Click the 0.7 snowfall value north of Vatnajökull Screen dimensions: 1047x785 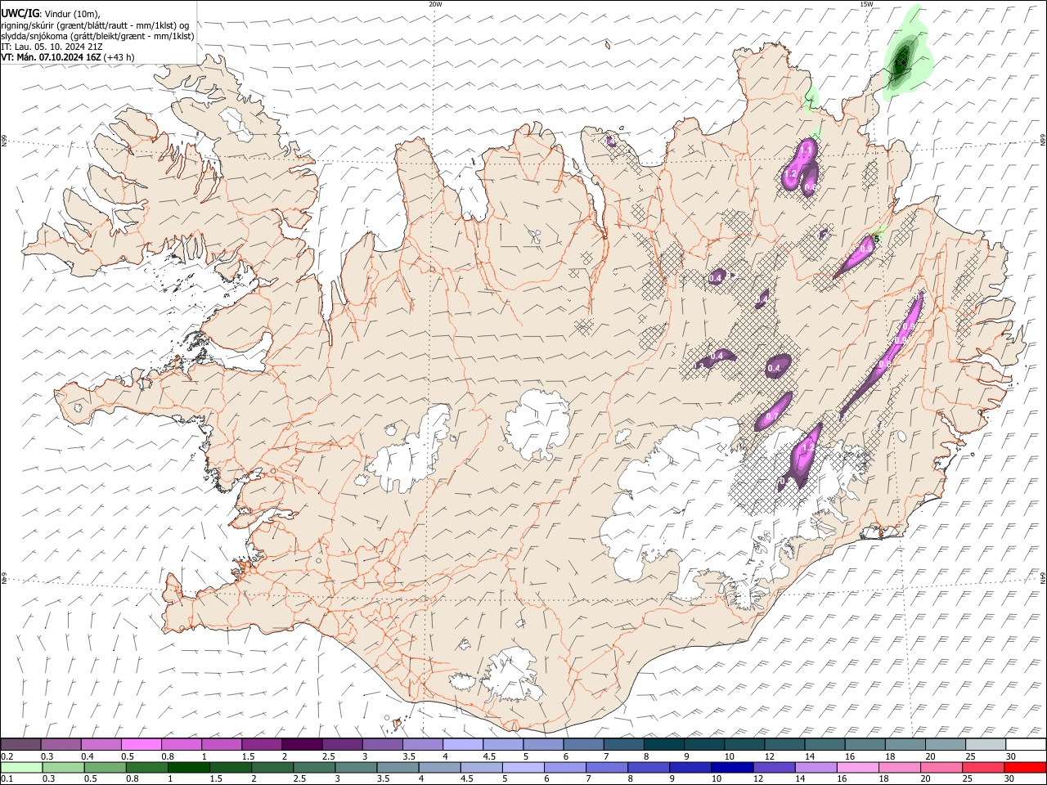tap(771, 416)
